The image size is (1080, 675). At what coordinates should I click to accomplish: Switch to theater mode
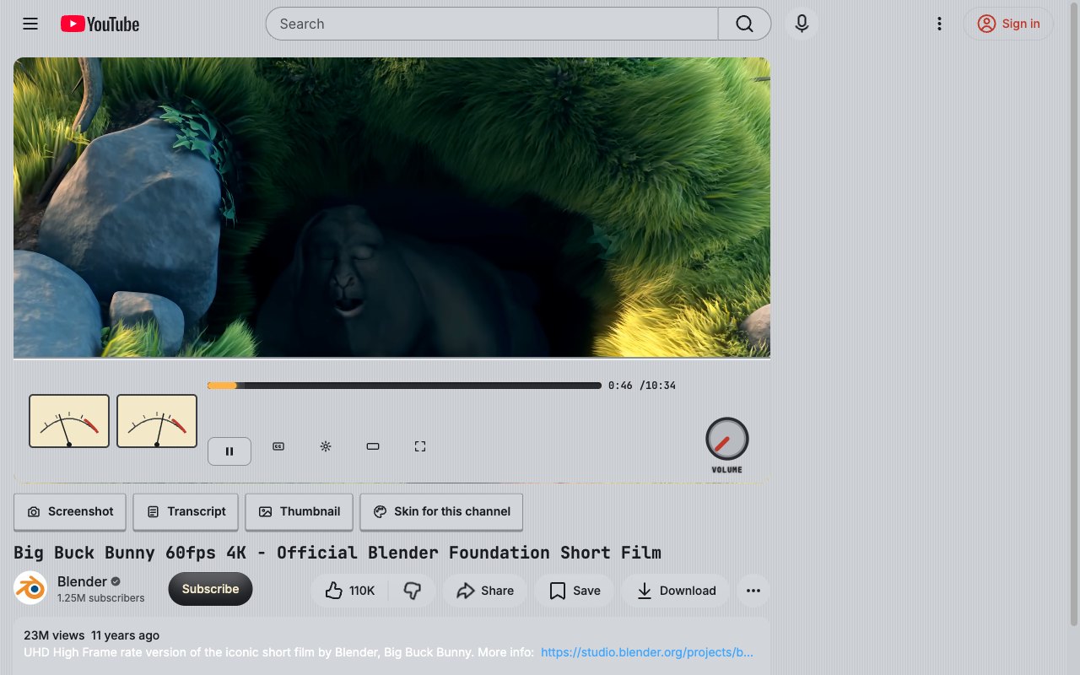[373, 446]
